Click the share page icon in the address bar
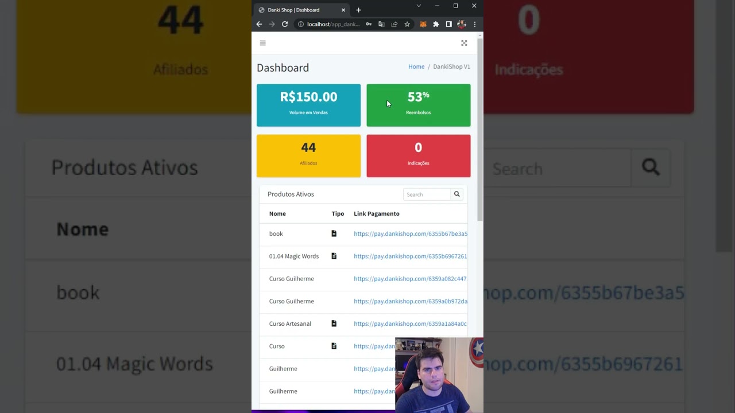The width and height of the screenshot is (735, 413). tap(394, 24)
